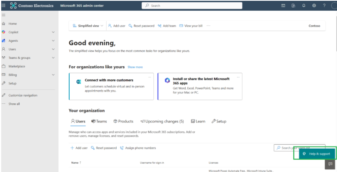This screenshot has height=172, width=337.
Task: Open Upcoming changes (5) tab
Action: pyautogui.click(x=162, y=122)
